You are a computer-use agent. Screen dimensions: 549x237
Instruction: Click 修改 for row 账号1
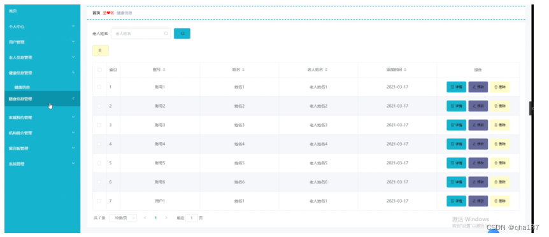(478, 87)
